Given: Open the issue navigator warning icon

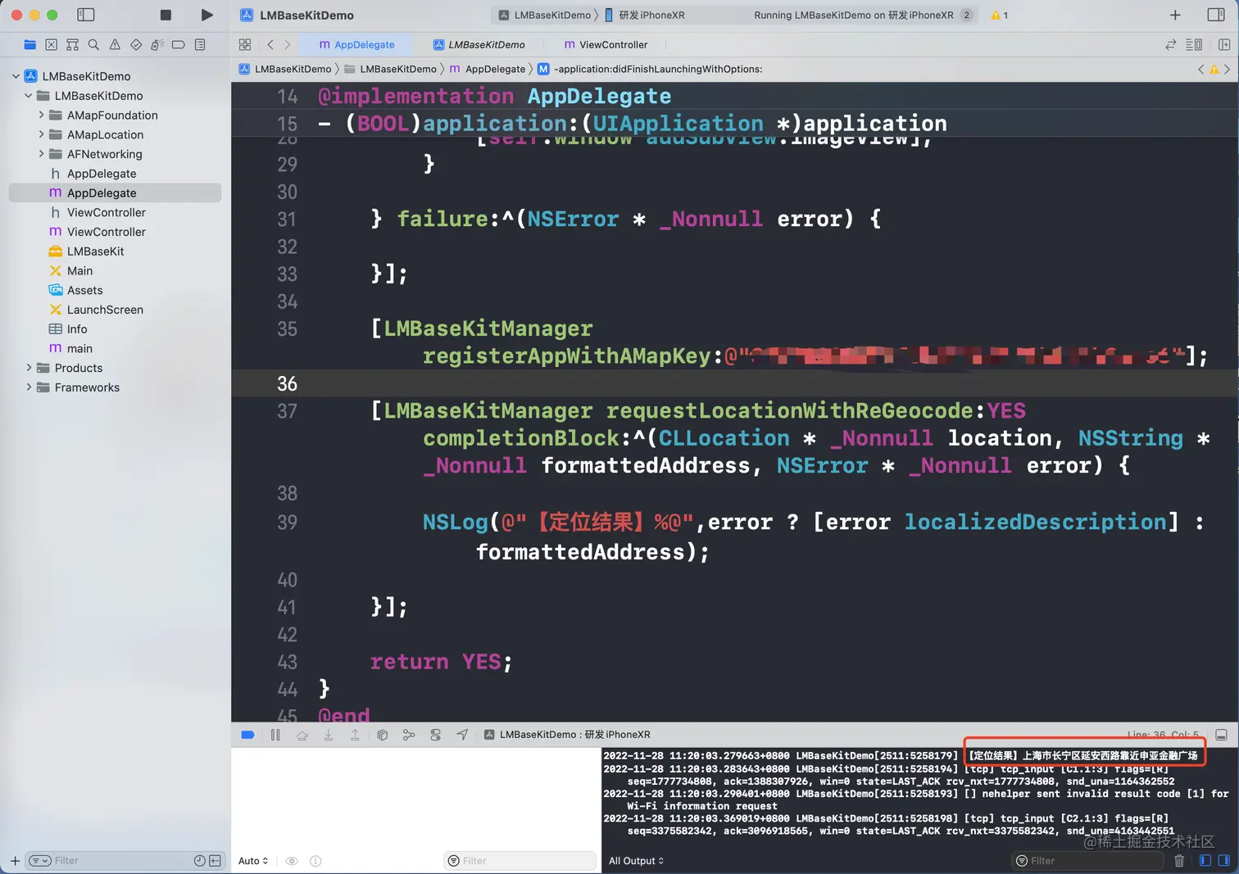Looking at the screenshot, I should [115, 45].
